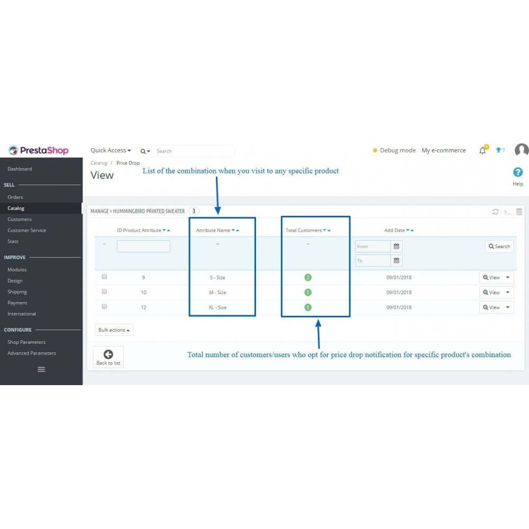
Task: Click View for the XL - Size row
Action: pos(491,307)
